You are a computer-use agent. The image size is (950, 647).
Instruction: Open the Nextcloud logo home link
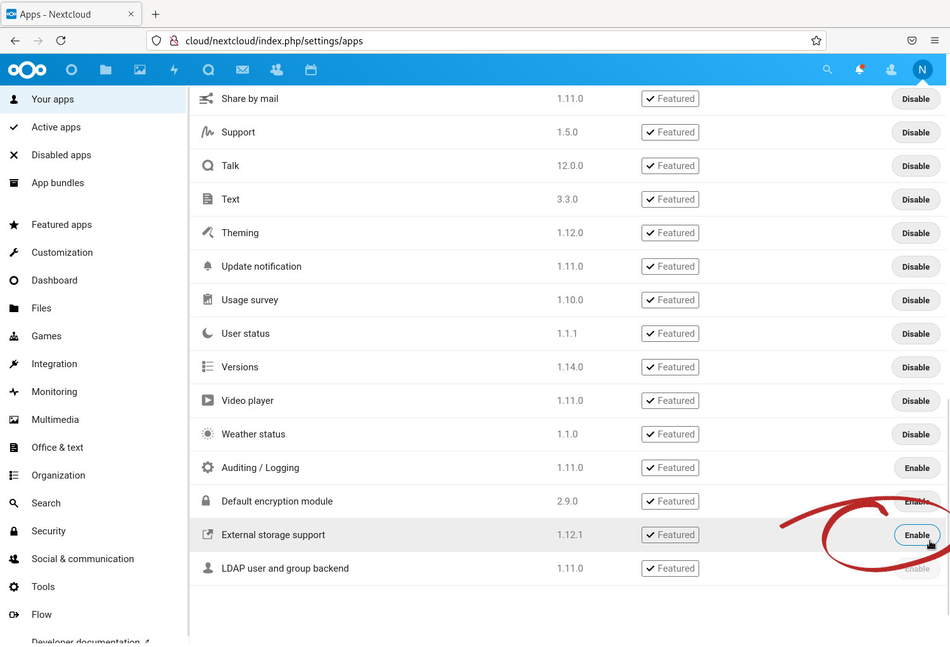[x=27, y=70]
